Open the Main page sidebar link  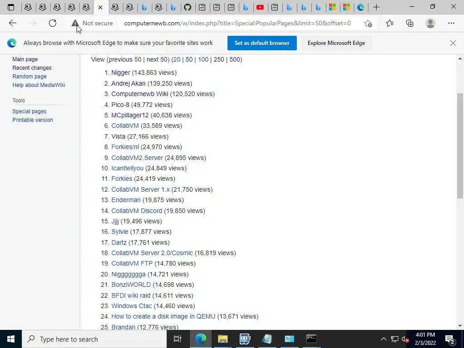(x=25, y=59)
